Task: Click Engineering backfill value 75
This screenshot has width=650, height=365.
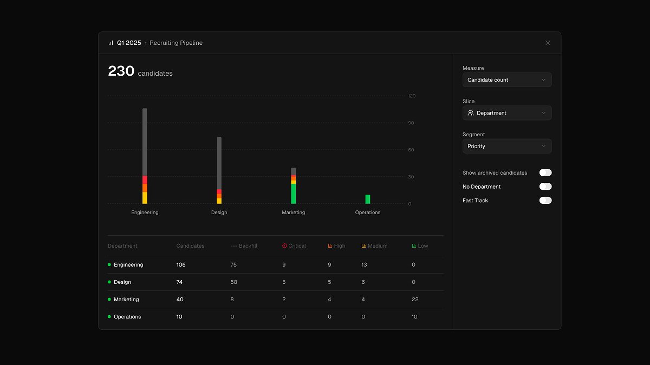Action: pos(233,264)
